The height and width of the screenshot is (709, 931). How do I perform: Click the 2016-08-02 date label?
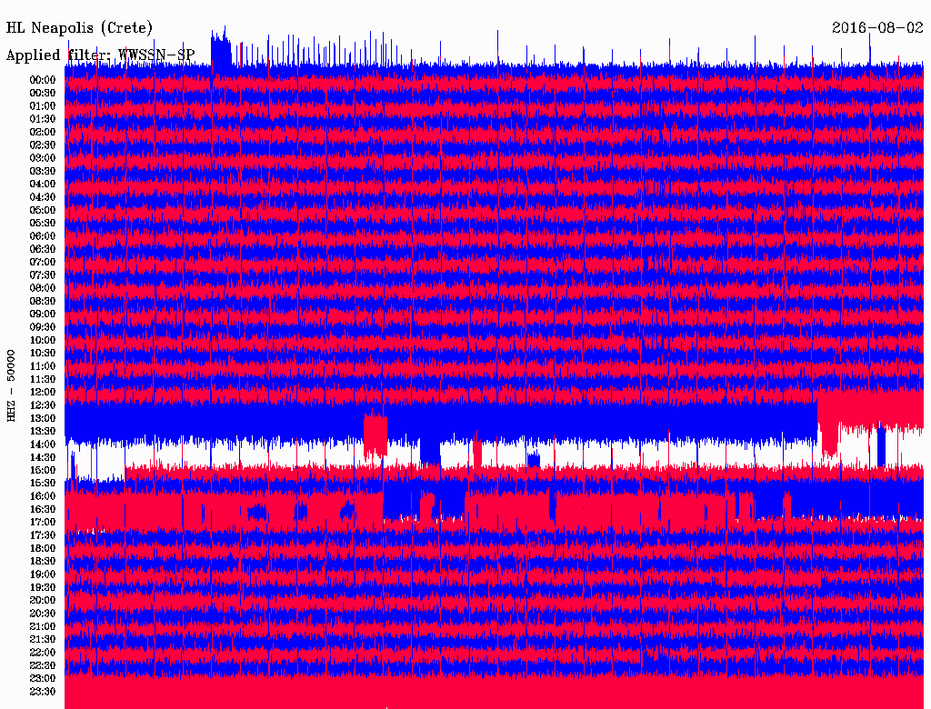point(876,27)
